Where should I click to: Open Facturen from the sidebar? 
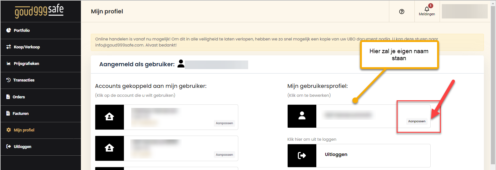(40, 114)
